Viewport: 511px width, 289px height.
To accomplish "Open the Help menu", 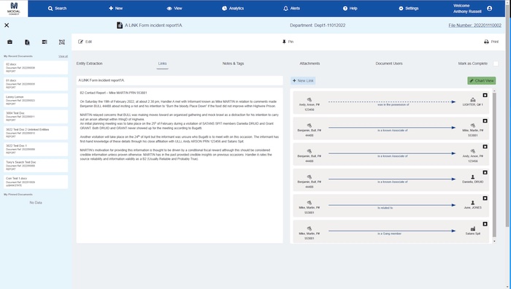I will click(350, 9).
